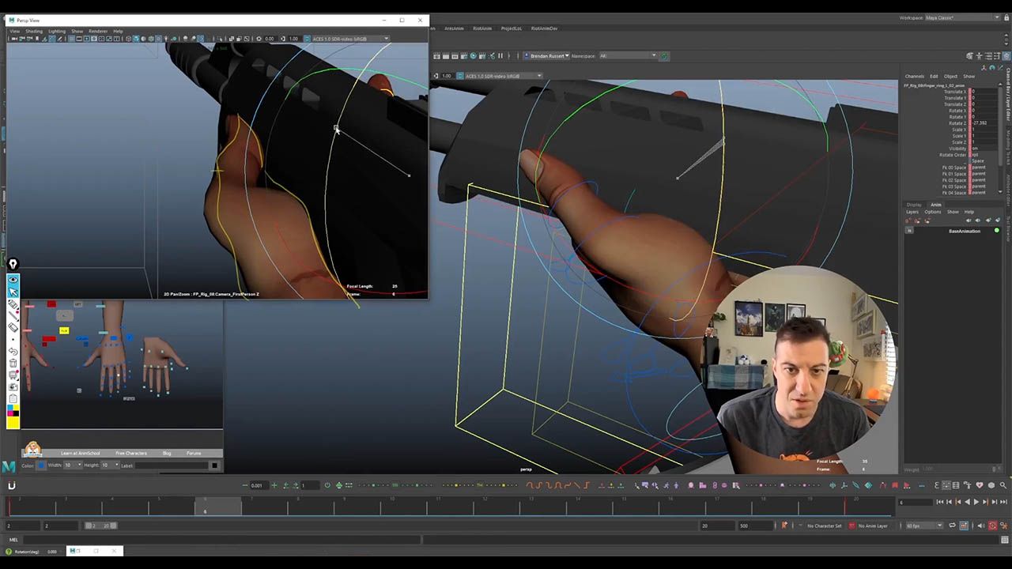Screen dimensions: 1012x569
Task: Expand the Width value dropdown in picker
Action: 77,465
